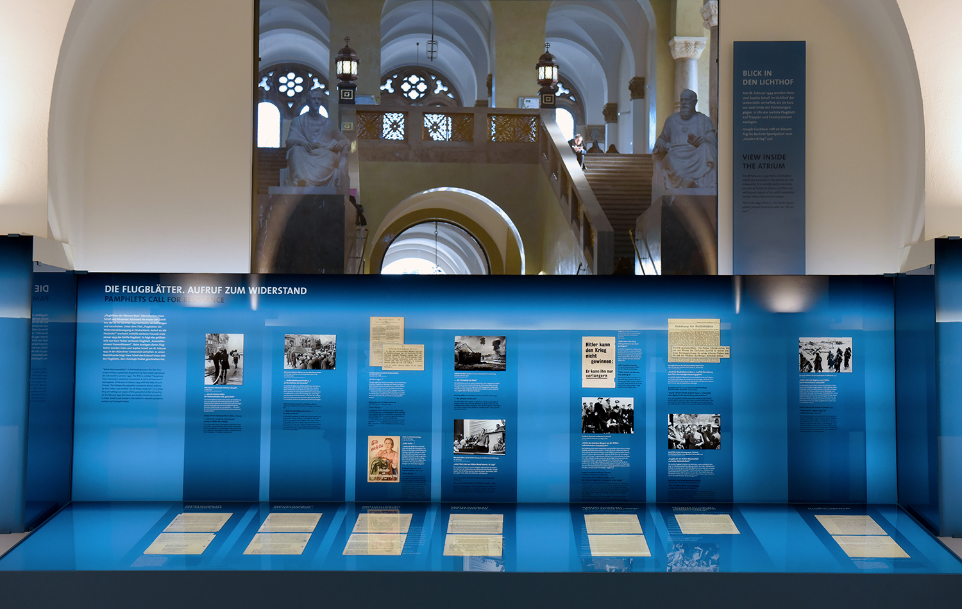The image size is (962, 609).
Task: Click the "BLICK IN DEN LICHTHOF" panel heading
Action: 768,78
